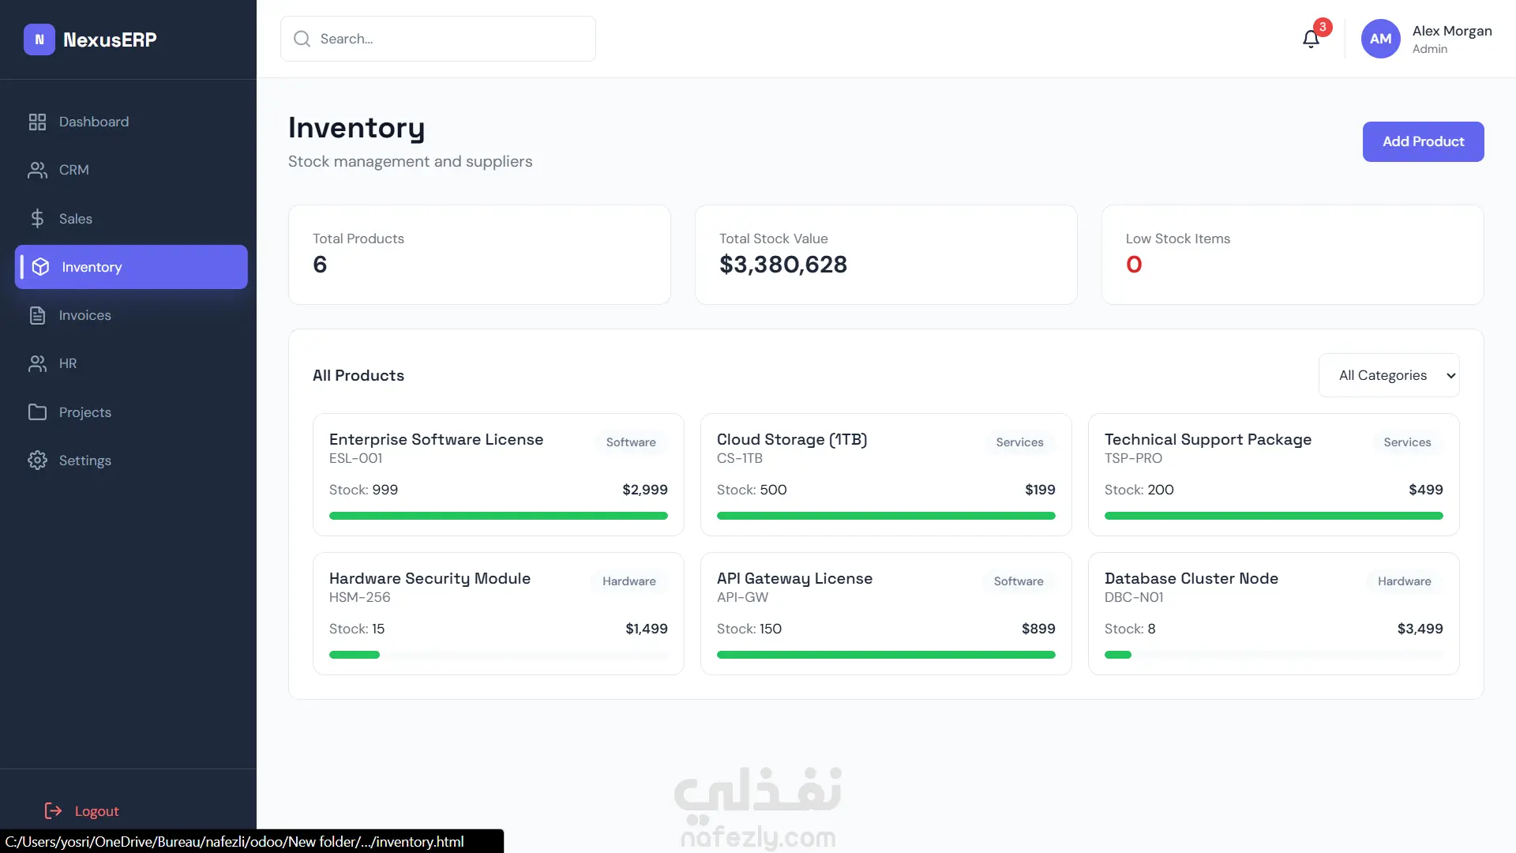Open Alex Morgan profile name
The width and height of the screenshot is (1516, 853).
tap(1452, 31)
